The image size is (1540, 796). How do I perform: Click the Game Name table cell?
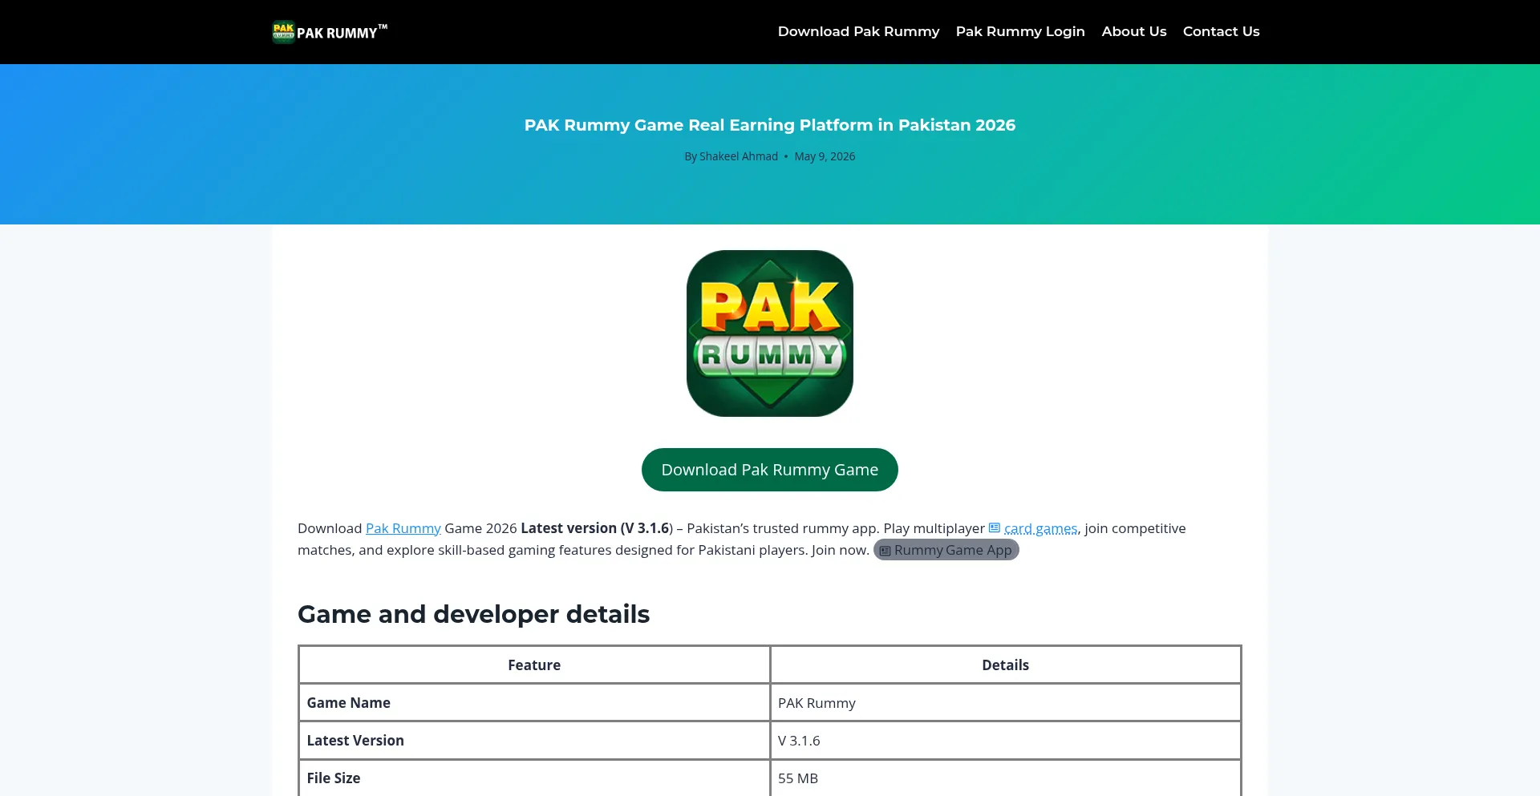pos(534,702)
